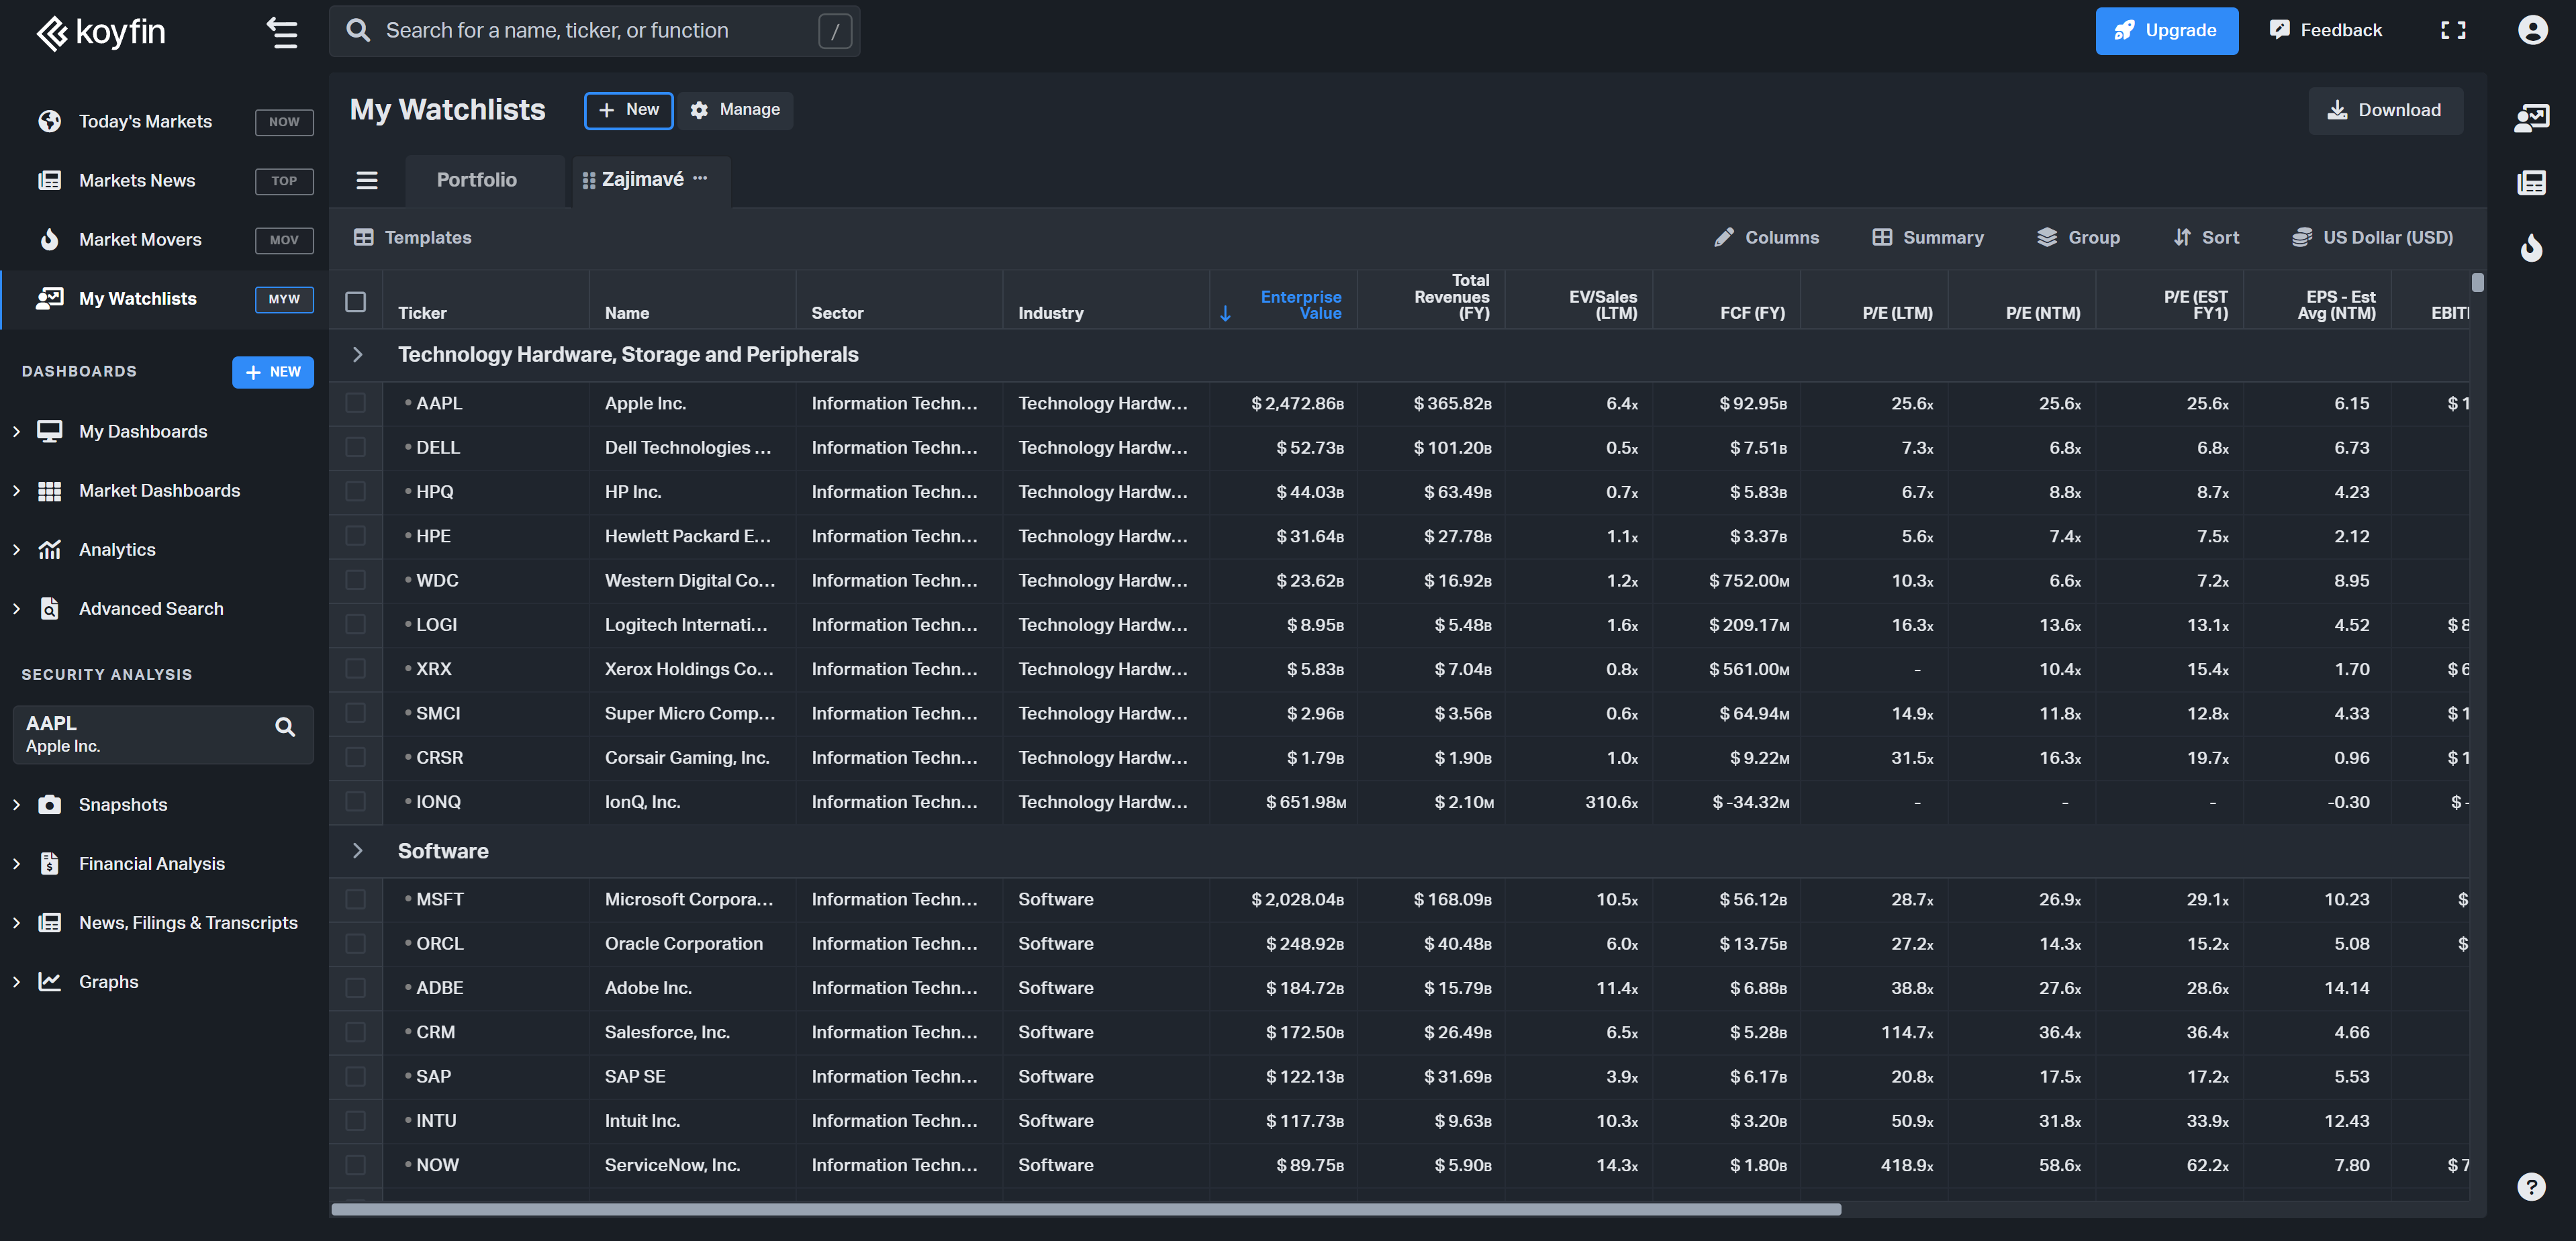
Task: Check the WDC row checkbox
Action: tap(355, 580)
